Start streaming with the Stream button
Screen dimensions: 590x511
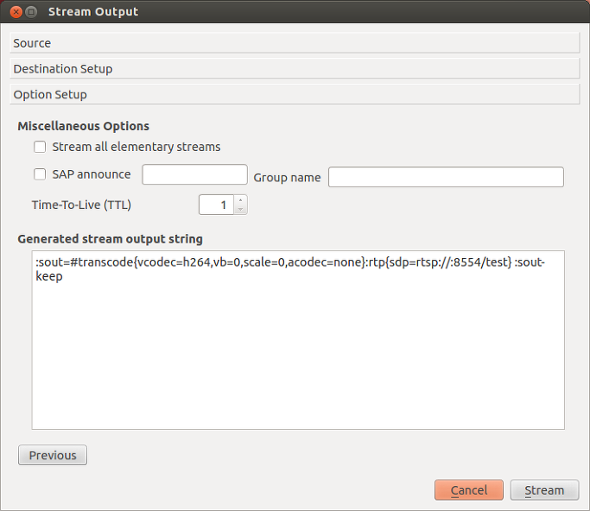pos(544,490)
